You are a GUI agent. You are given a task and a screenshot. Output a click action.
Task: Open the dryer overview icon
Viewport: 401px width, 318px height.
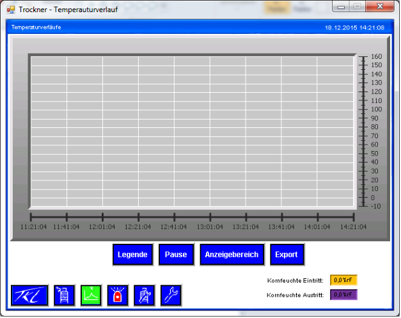tap(64, 295)
